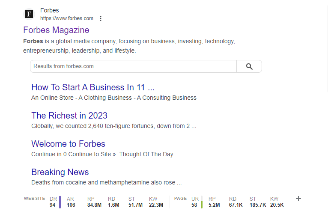Click the 'Deaths from cocaine and methamphetamine' snippet
The width and height of the screenshot is (328, 214).
[107, 182]
